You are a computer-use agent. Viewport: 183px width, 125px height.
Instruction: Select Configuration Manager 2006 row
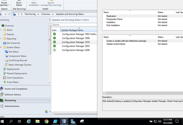click(x=74, y=50)
